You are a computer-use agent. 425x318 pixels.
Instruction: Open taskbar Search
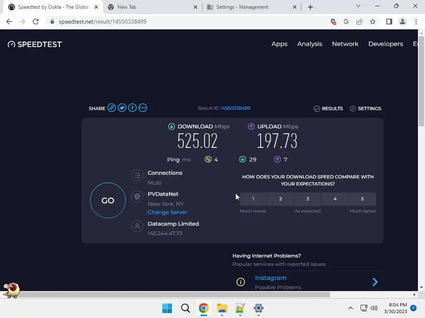tap(186, 308)
